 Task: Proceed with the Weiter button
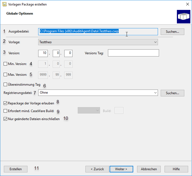click(121, 169)
